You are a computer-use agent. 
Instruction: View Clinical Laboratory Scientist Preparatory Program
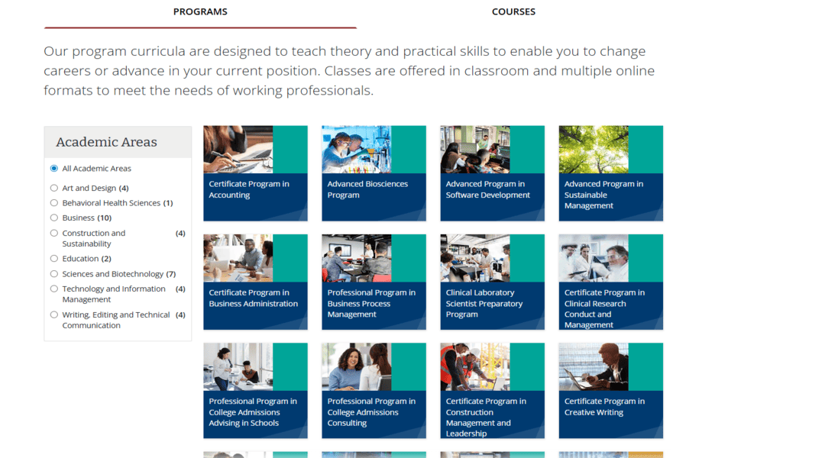(492, 282)
